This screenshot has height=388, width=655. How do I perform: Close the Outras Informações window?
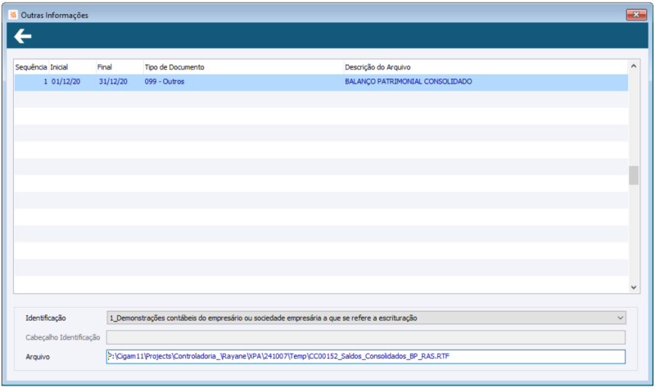(636, 15)
